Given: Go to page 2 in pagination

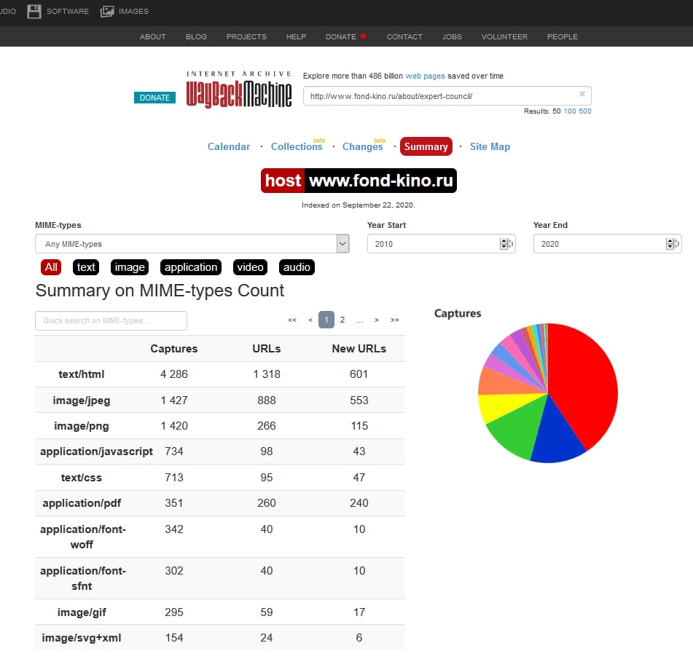Looking at the screenshot, I should click(342, 320).
